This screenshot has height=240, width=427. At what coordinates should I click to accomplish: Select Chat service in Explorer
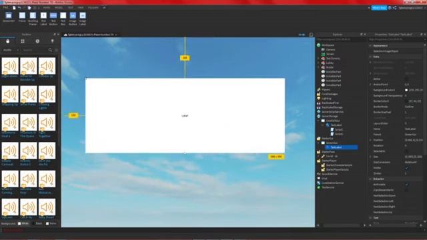click(324, 179)
